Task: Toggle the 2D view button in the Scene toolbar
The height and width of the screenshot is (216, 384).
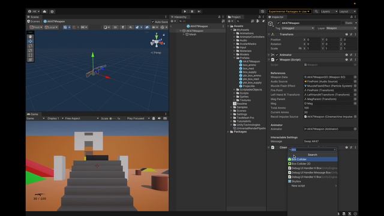Action: click(x=115, y=27)
